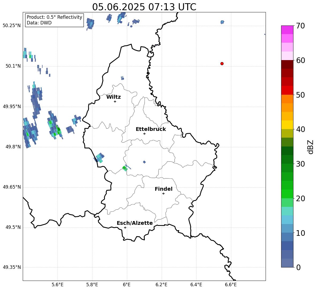Click the colorbar tick label 60
Screen dimensions: 317x290
click(300, 60)
